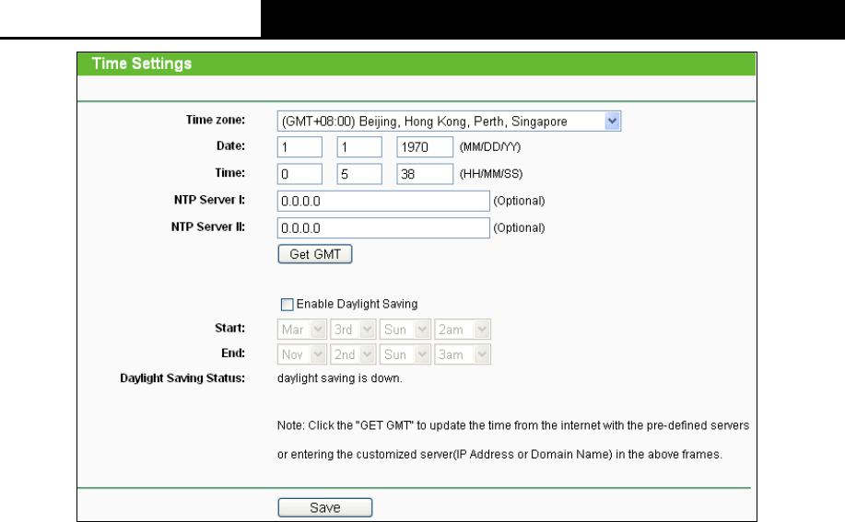Open the Start month dropdown showing Mar
The image size is (845, 522).
[302, 330]
